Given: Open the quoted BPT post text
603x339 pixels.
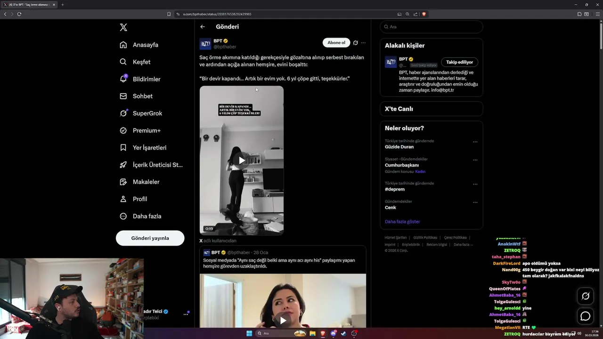Looking at the screenshot, I should tap(279, 263).
